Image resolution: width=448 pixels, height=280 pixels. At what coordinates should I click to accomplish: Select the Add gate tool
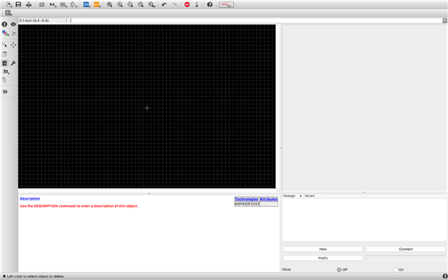(6, 72)
